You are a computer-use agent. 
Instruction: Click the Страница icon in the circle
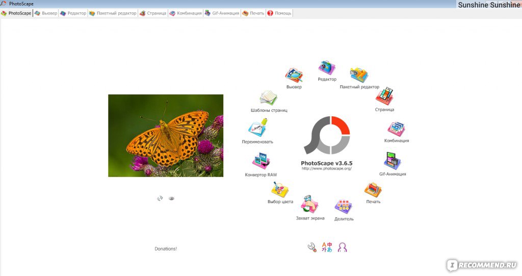pyautogui.click(x=384, y=96)
